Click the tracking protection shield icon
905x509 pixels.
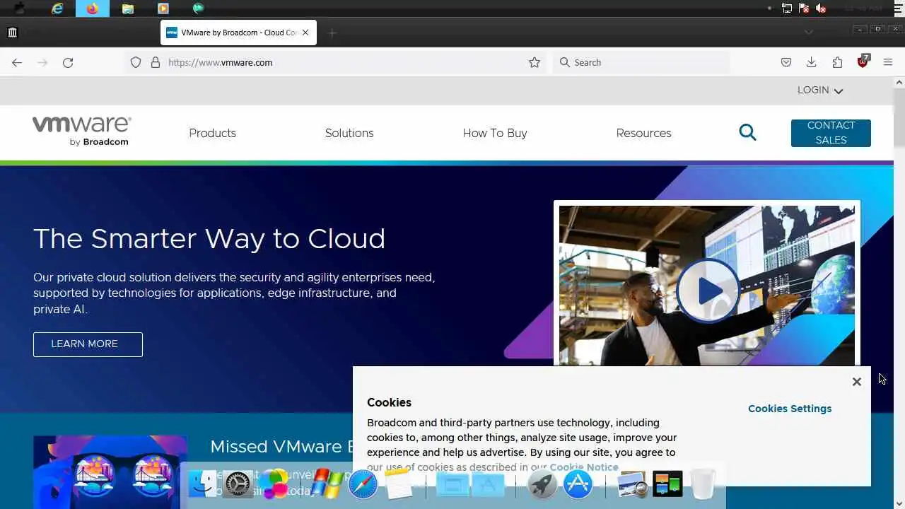pyautogui.click(x=136, y=62)
